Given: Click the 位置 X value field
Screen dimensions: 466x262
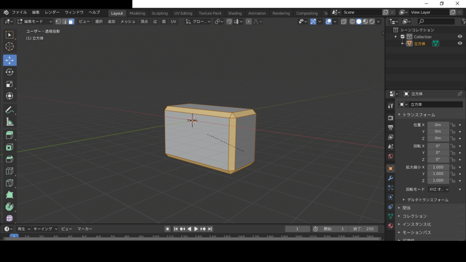Looking at the screenshot, I should click(438, 125).
